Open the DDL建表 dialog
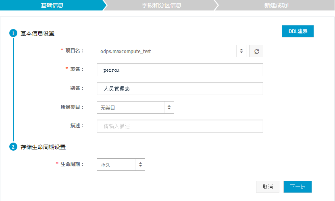The height and width of the screenshot is (201, 335). 298,31
